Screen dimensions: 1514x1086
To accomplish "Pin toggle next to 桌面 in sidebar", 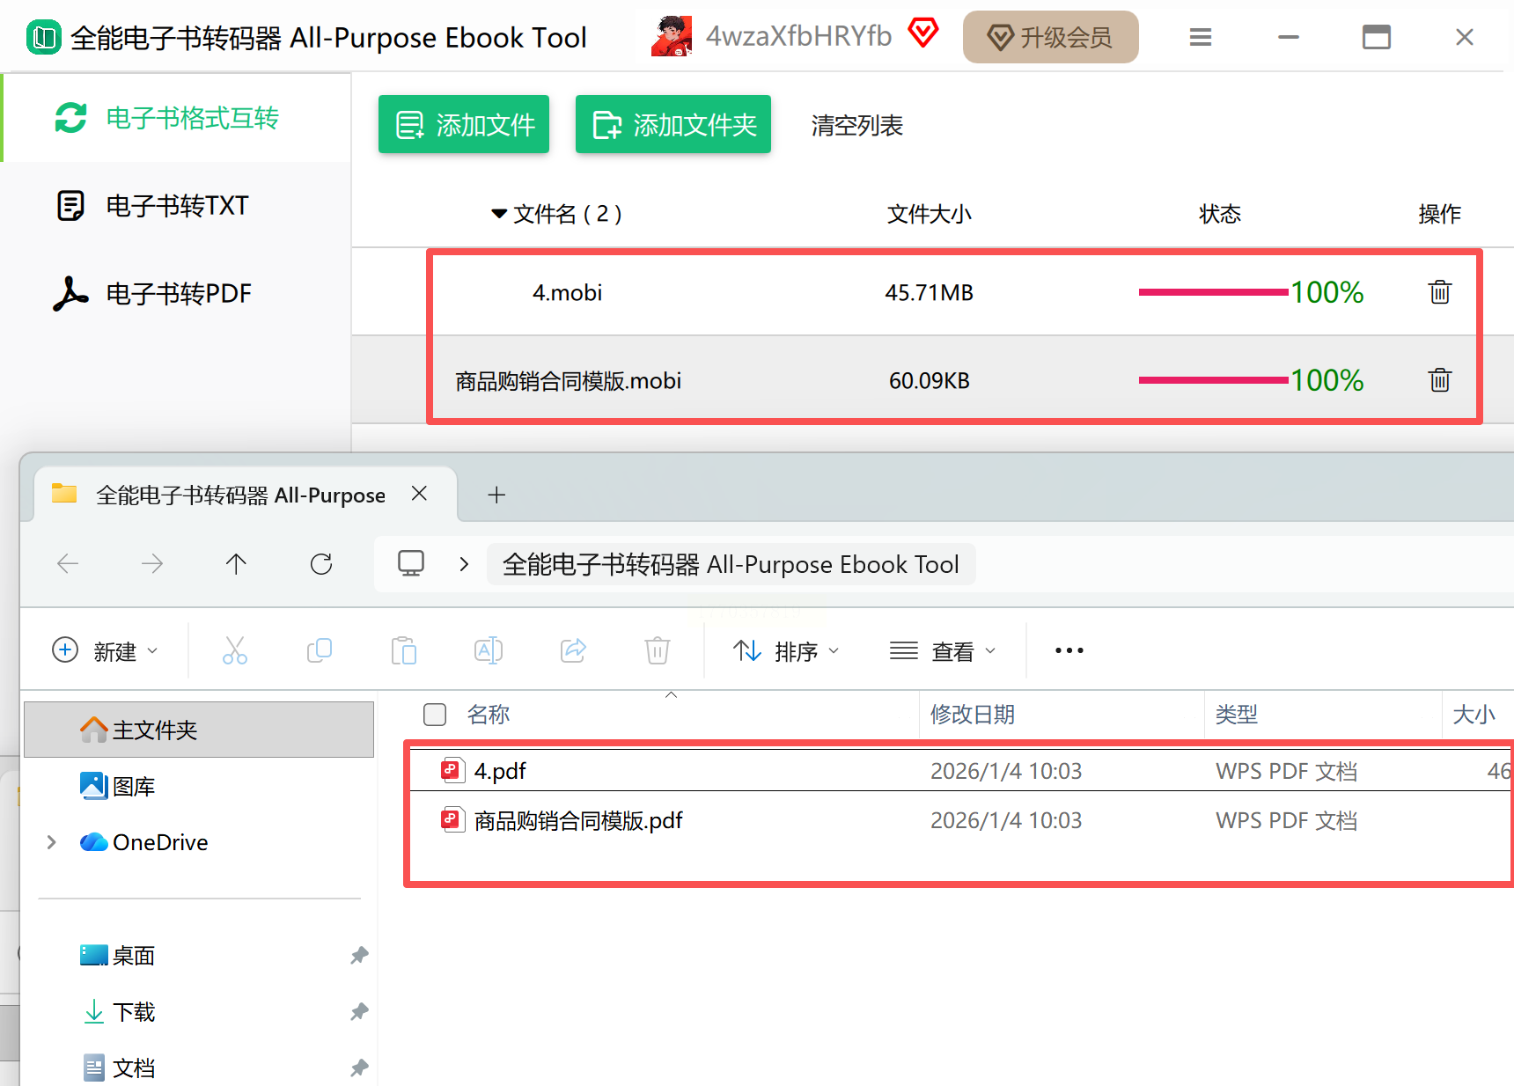I will click(x=359, y=956).
